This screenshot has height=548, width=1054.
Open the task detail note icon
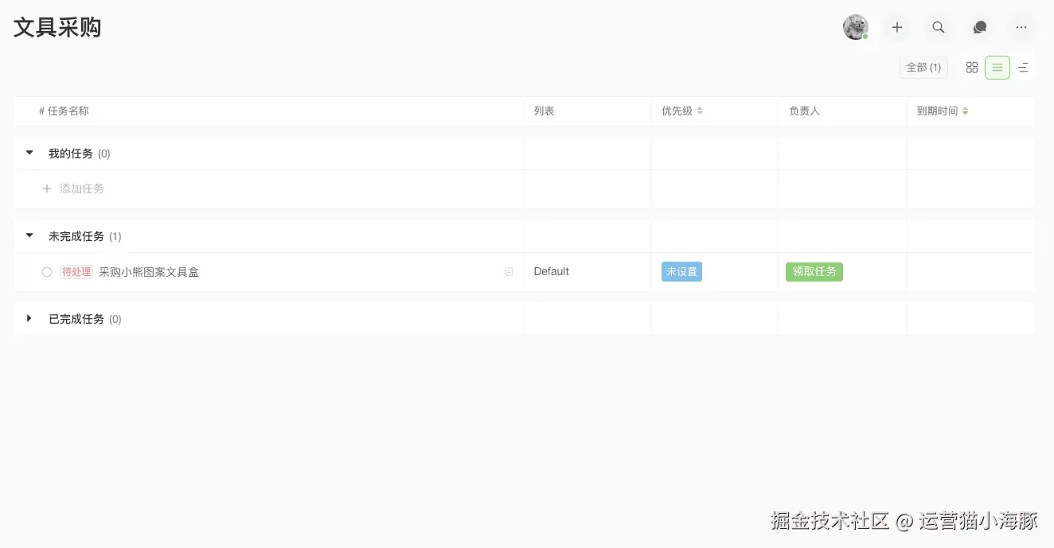[x=509, y=272]
